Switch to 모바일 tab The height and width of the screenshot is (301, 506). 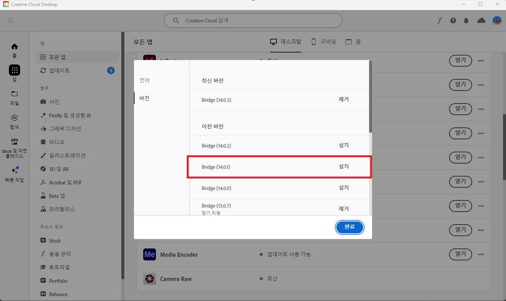tap(323, 42)
